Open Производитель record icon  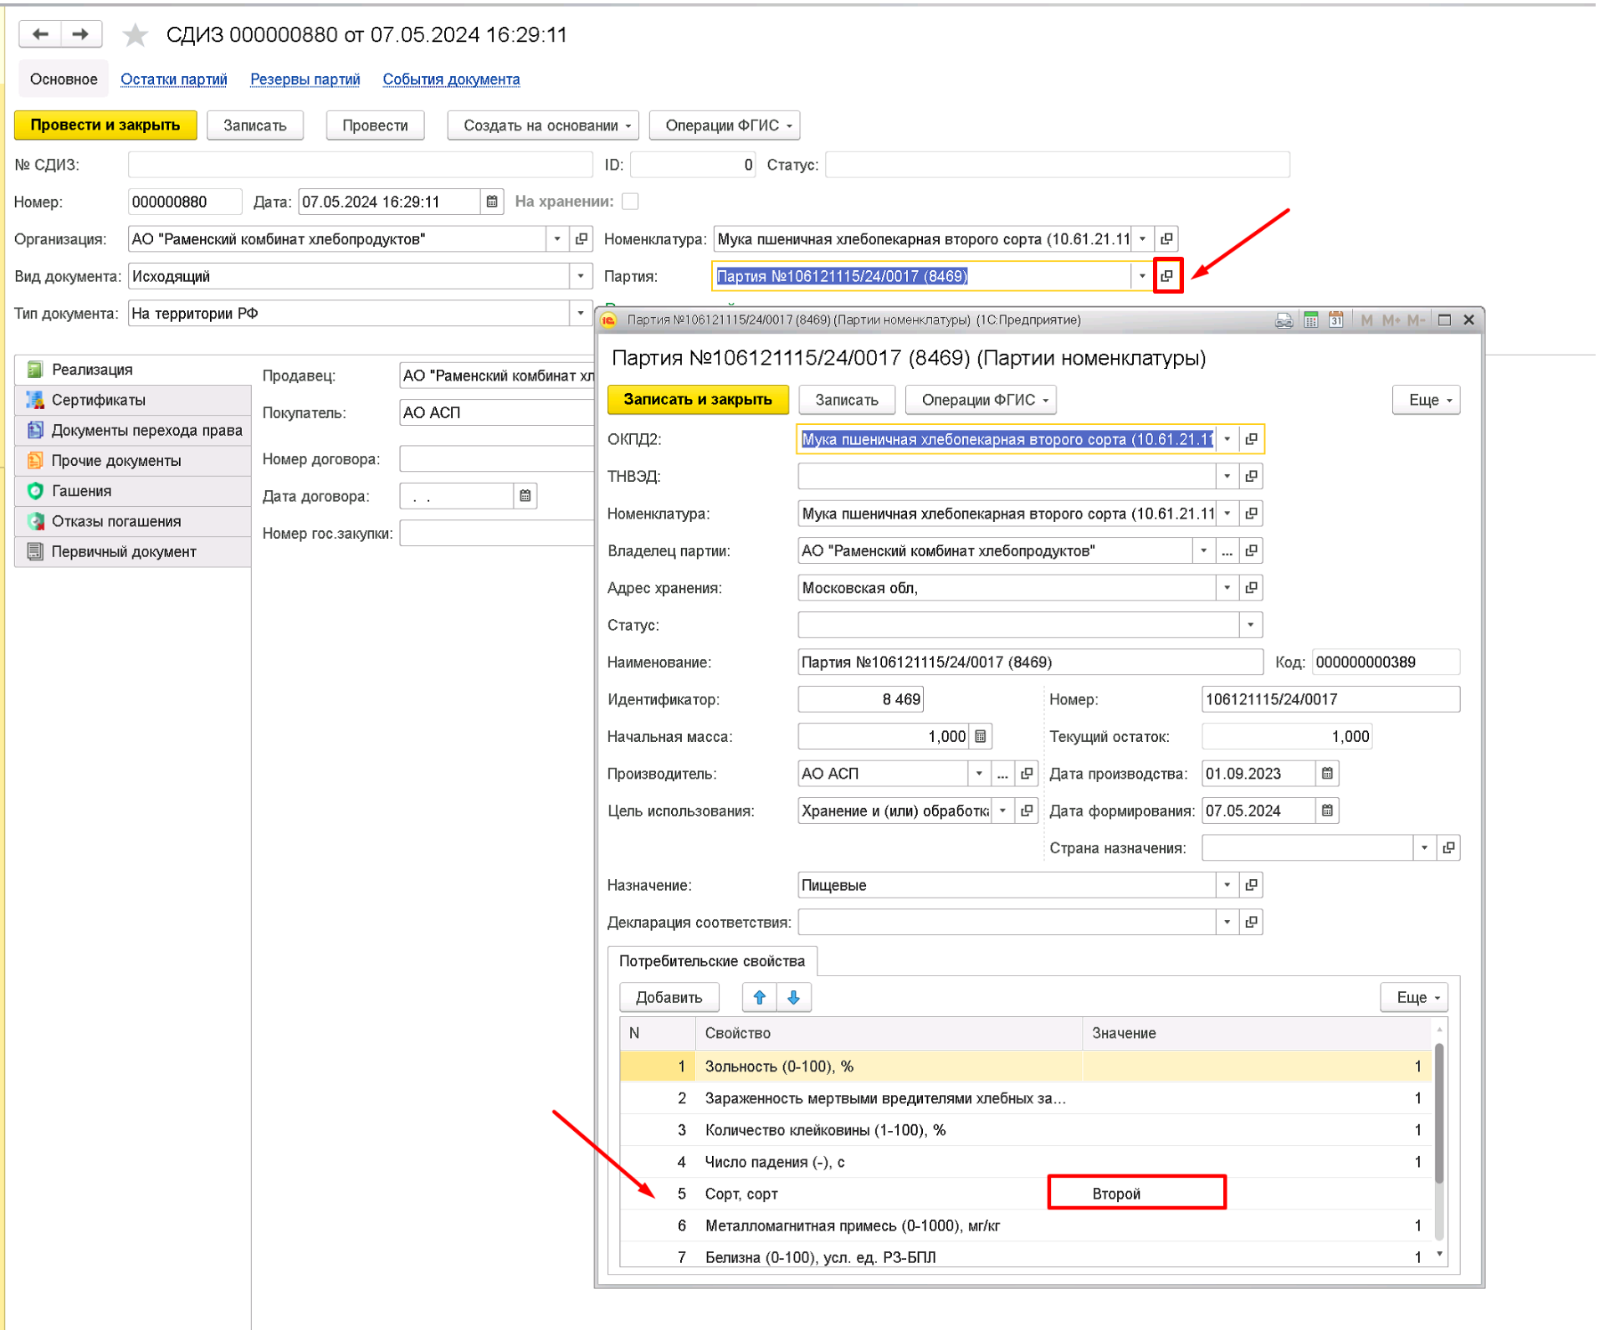tap(1027, 774)
